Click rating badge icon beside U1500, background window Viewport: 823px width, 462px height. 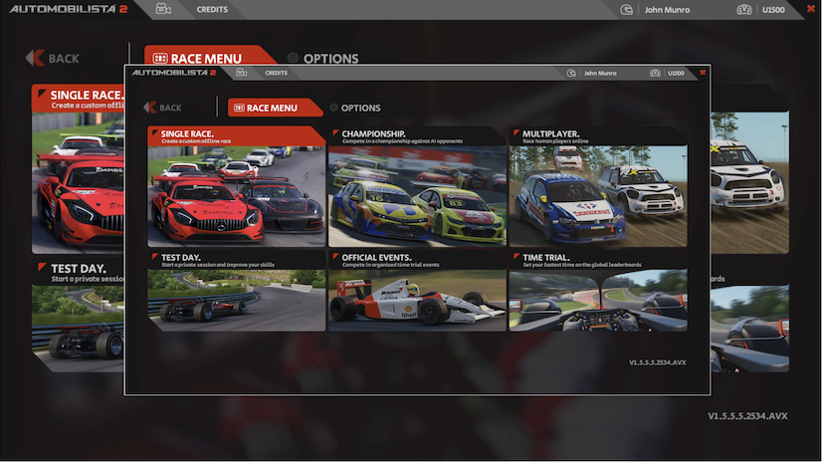pyautogui.click(x=744, y=9)
